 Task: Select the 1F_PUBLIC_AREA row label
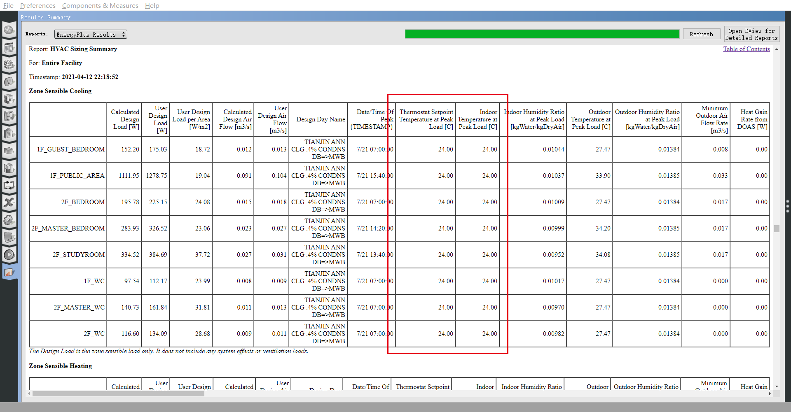77,176
